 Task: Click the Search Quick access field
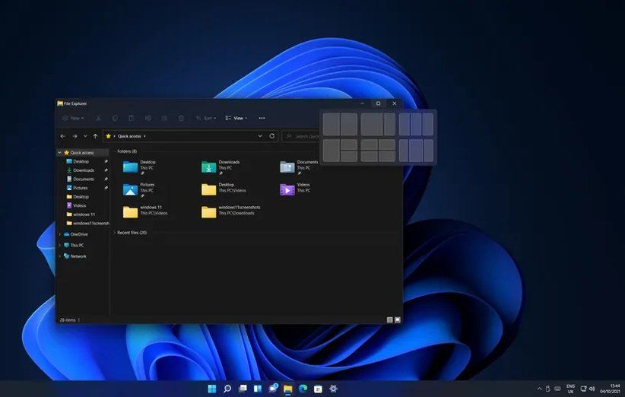click(x=304, y=136)
